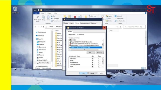This screenshot has height=90, width=161.
Task: Open the File tab in Explorer
Action: point(36,13)
